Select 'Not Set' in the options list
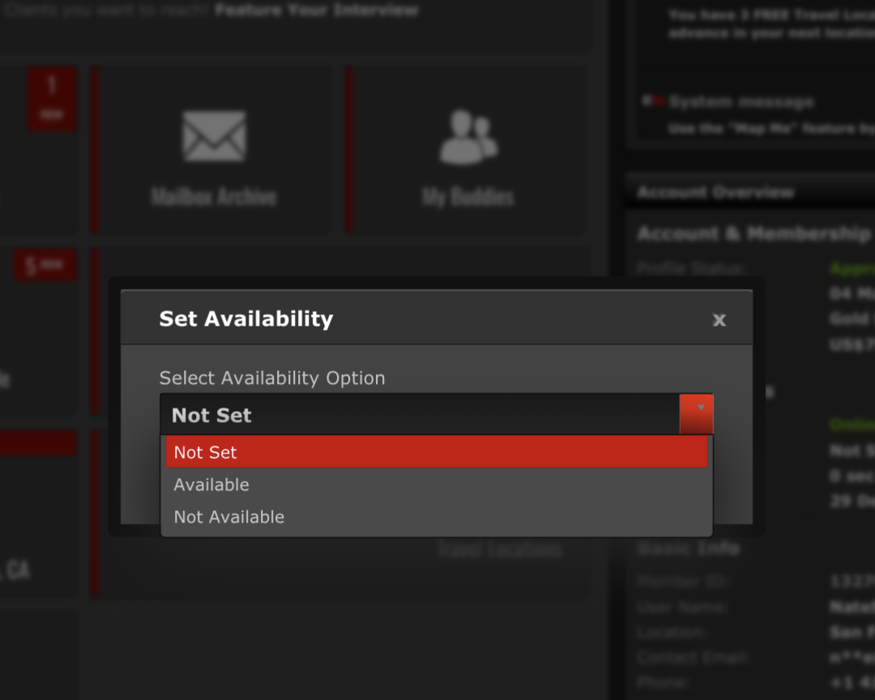This screenshot has height=700, width=875. point(436,452)
